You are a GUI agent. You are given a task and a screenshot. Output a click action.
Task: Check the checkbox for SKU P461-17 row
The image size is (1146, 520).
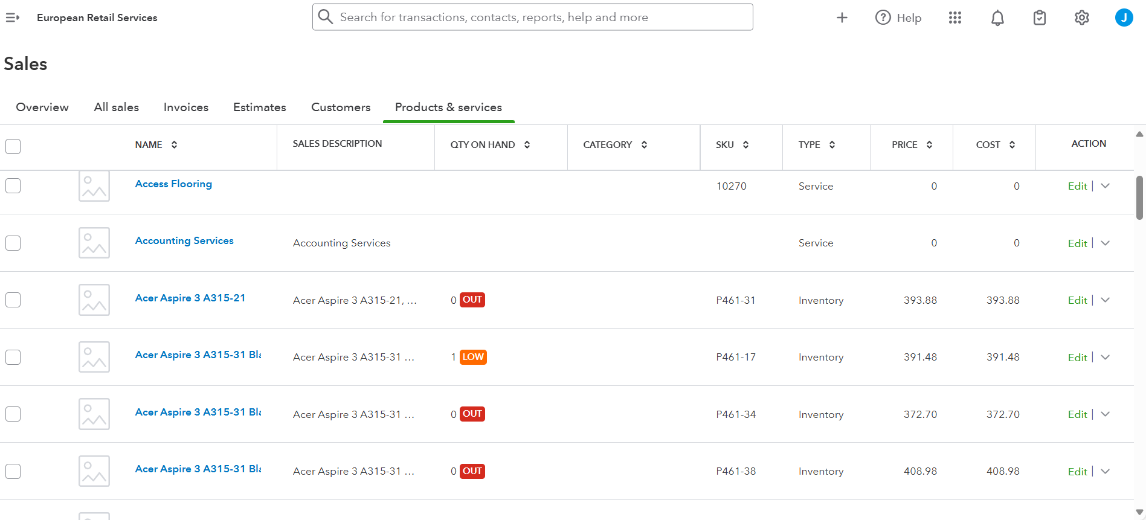(x=13, y=357)
